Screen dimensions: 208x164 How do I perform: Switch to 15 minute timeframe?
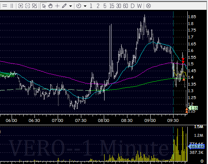point(112,6)
